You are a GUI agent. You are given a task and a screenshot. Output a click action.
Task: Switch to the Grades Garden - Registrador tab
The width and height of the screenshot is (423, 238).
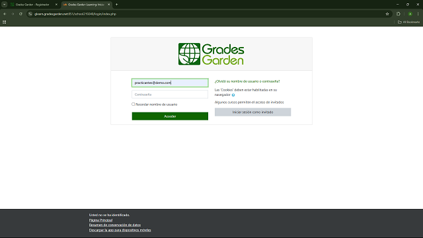point(32,5)
